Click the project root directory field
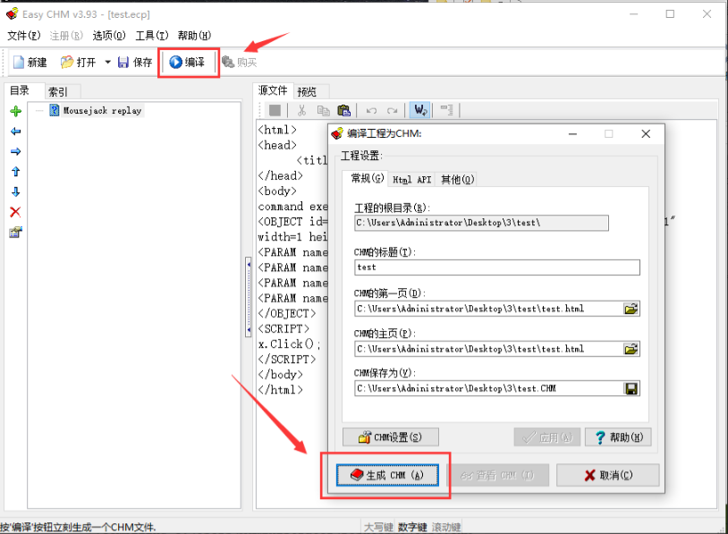Image resolution: width=728 pixels, height=534 pixels. [x=481, y=223]
